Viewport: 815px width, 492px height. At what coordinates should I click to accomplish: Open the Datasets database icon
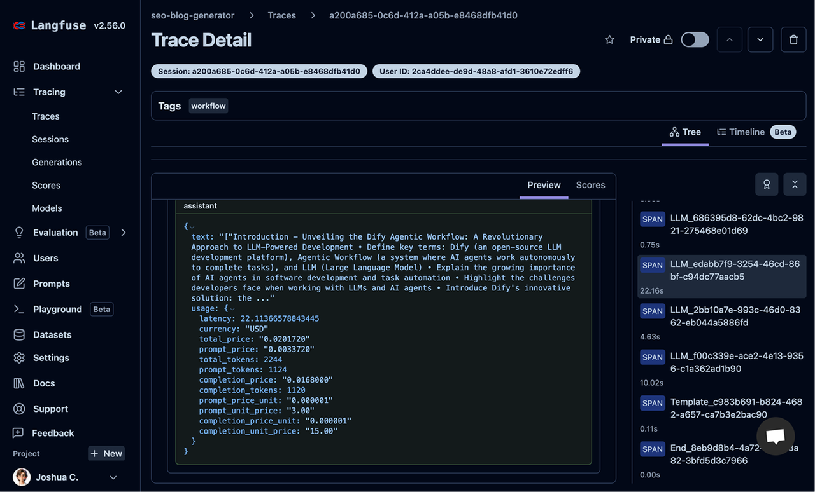(x=19, y=334)
